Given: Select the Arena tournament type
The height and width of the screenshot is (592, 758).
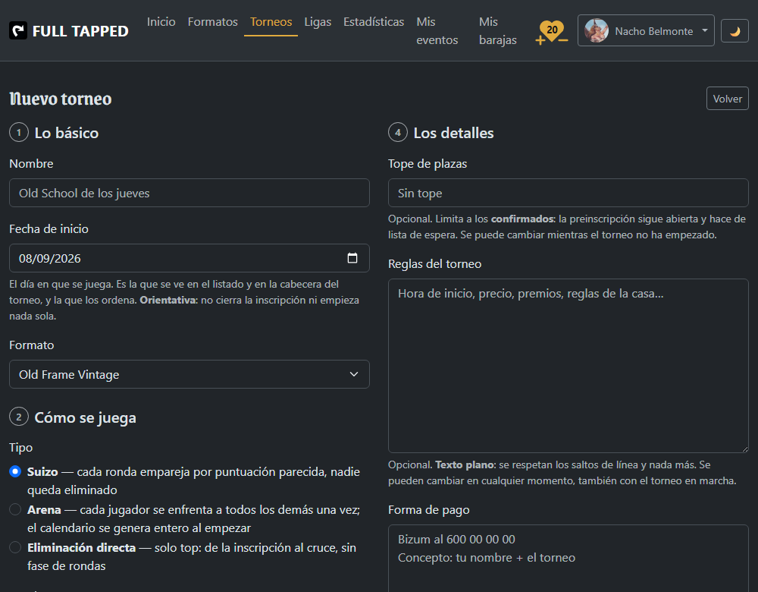Looking at the screenshot, I should tap(15, 509).
